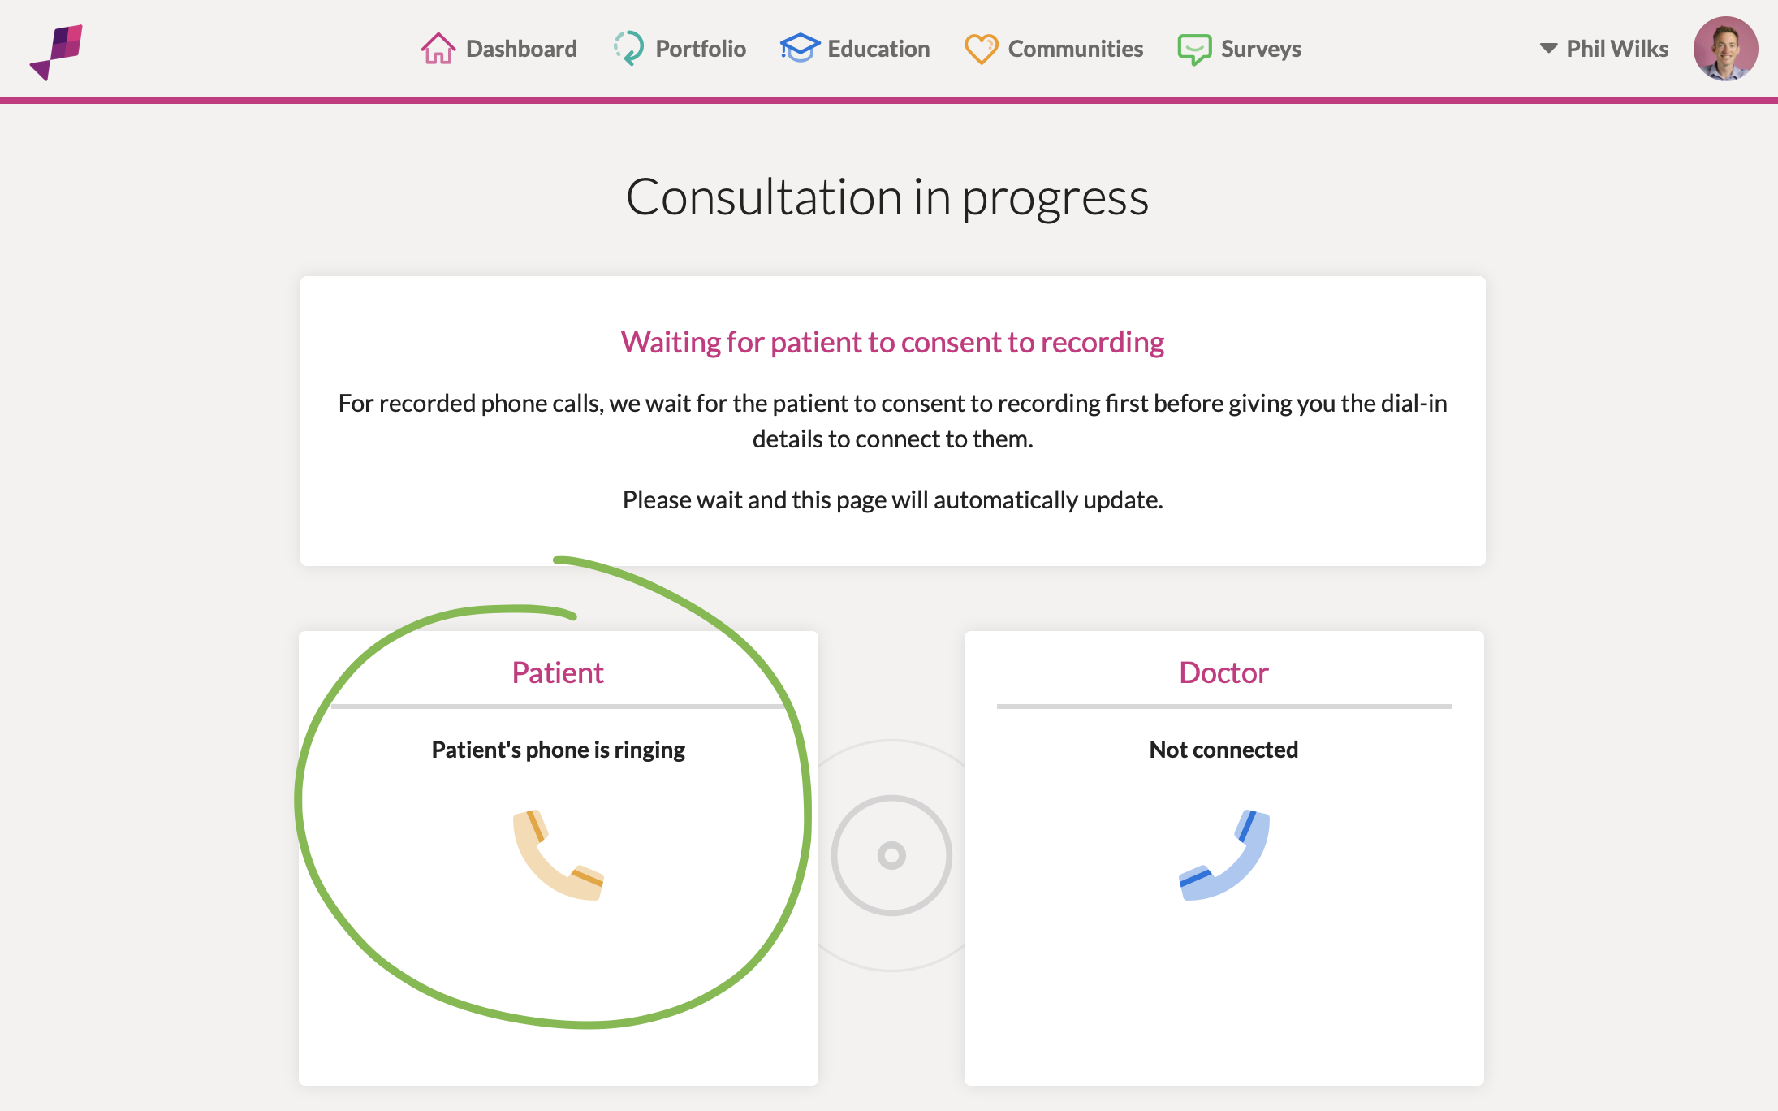Image resolution: width=1778 pixels, height=1111 pixels.
Task: Click the recording disc icon between panels
Action: 891,855
